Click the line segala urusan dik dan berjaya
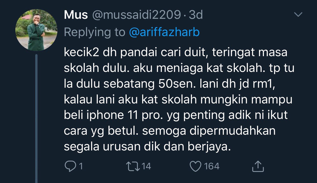Viewport: 317px width, 183px height. click(147, 147)
